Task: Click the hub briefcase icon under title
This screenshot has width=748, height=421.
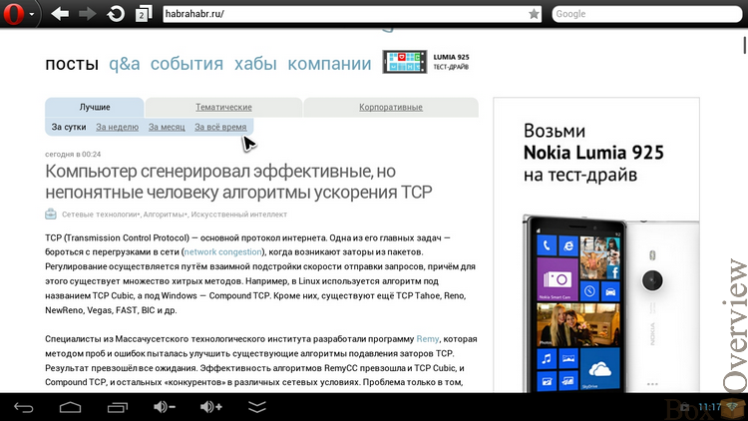Action: [x=51, y=213]
